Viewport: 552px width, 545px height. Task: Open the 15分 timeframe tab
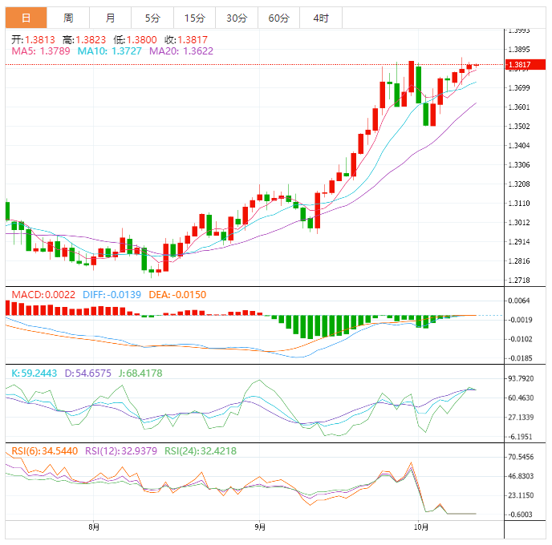point(194,18)
